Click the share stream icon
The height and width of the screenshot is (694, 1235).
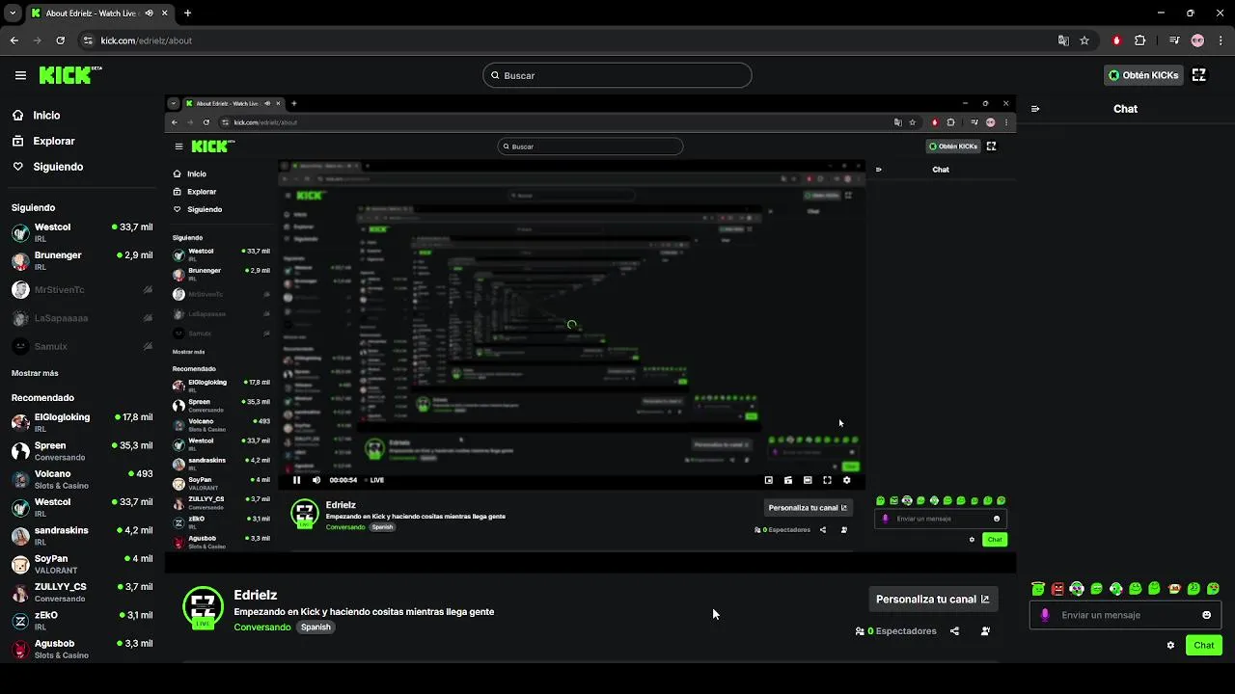coord(954,631)
